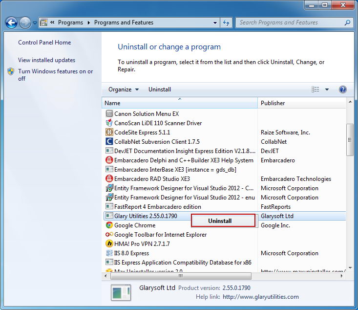This screenshot has height=310, width=358.
Task: Click the Glarysoft details pane thumbnail
Action: (121, 292)
